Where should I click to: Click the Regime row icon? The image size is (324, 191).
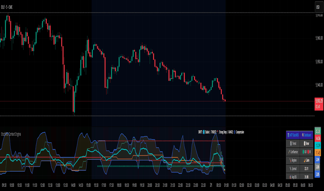pos(290,160)
